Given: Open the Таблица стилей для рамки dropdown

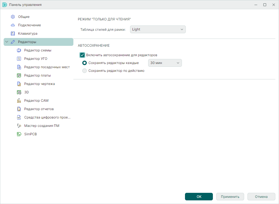Looking at the screenshot, I should pyautogui.click(x=158, y=29).
